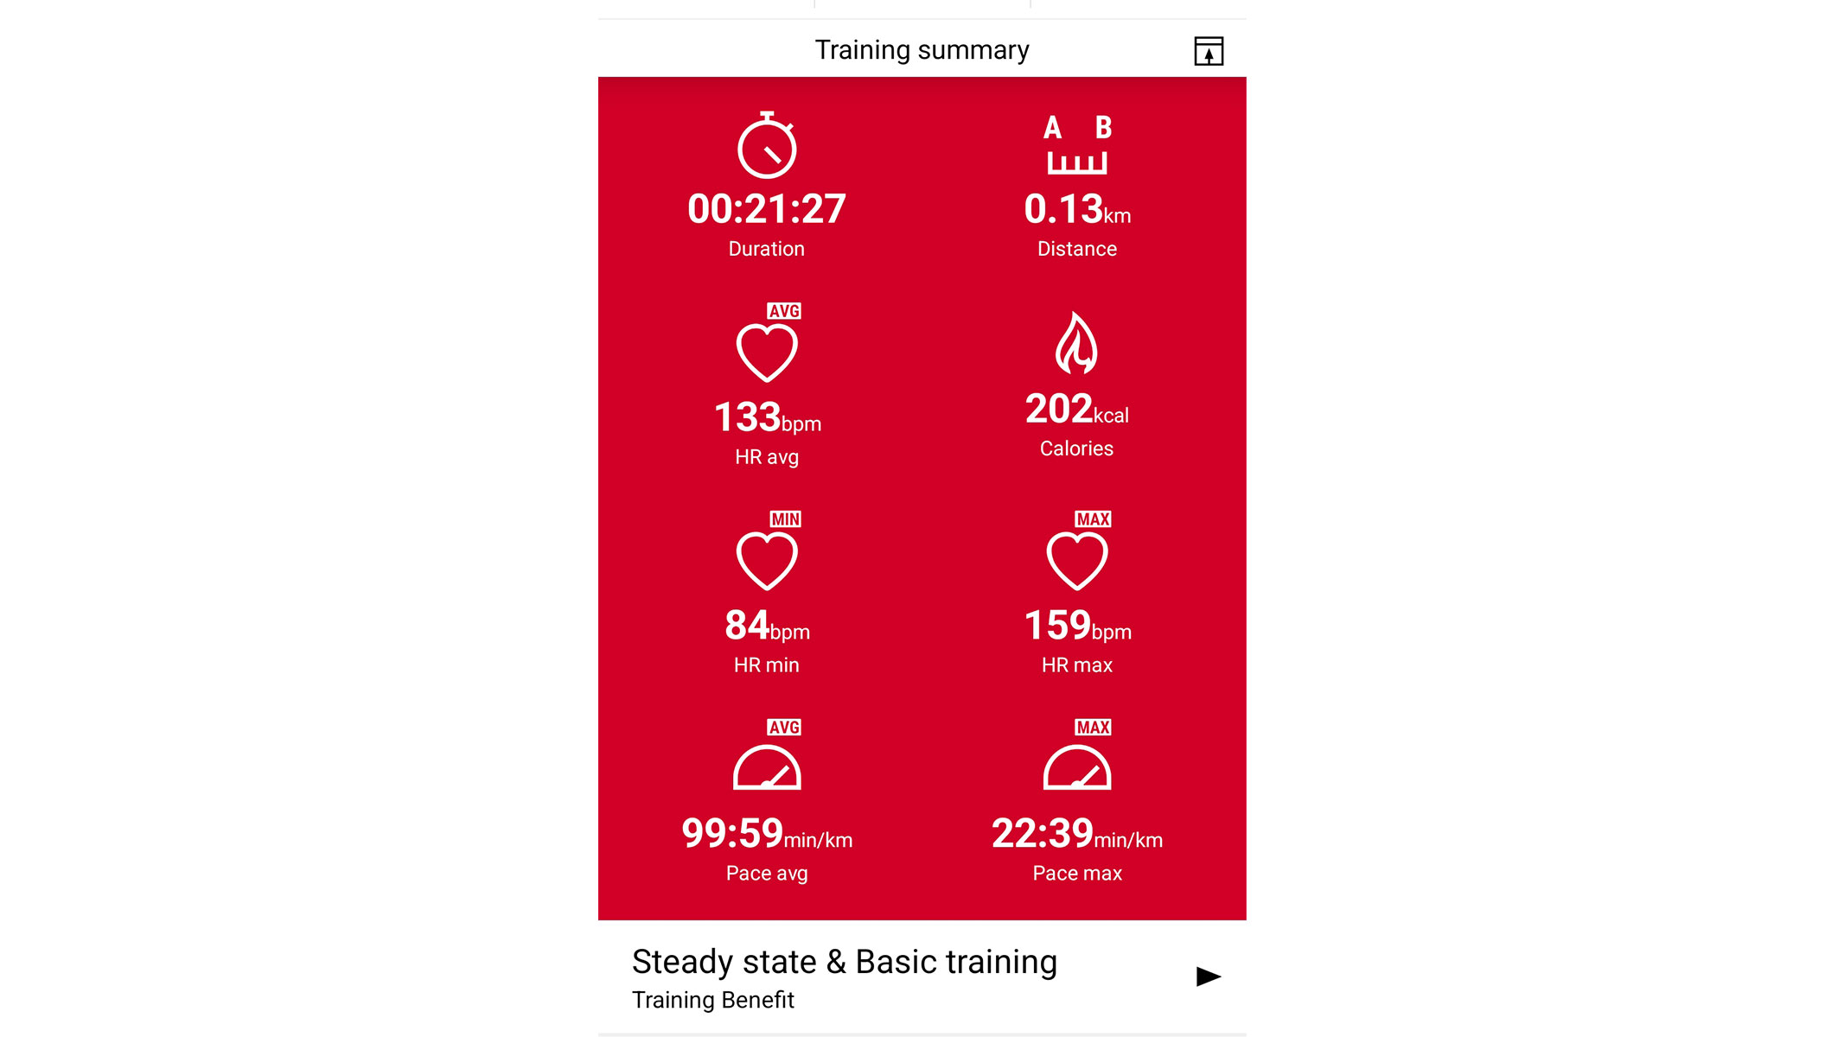
Task: Select the Steady state & Basic training label
Action: pyautogui.click(x=844, y=961)
